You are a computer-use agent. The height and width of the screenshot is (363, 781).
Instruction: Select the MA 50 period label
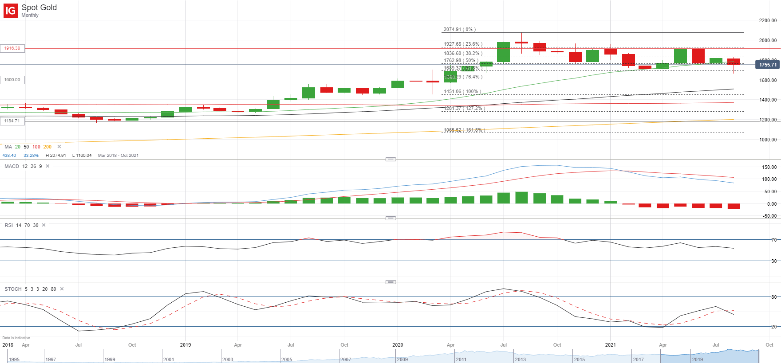26,147
